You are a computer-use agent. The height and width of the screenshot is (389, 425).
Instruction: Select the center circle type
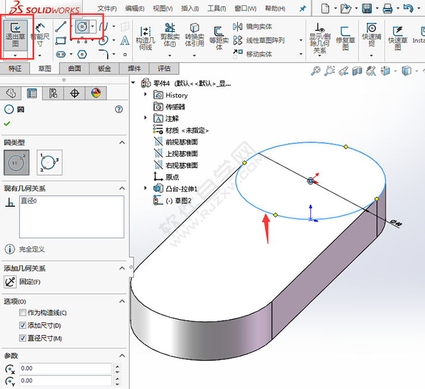(x=16, y=162)
